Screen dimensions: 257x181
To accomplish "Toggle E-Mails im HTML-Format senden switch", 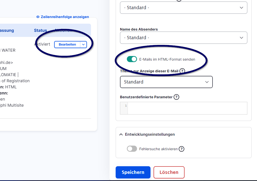I will (132, 59).
